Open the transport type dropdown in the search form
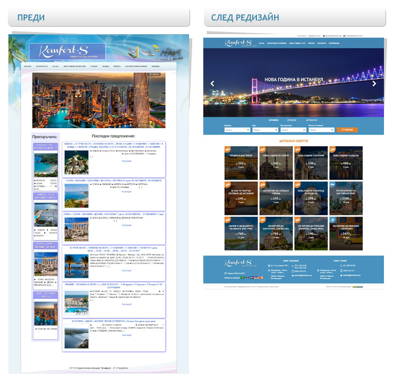This screenshot has width=395, height=386. tap(293, 130)
